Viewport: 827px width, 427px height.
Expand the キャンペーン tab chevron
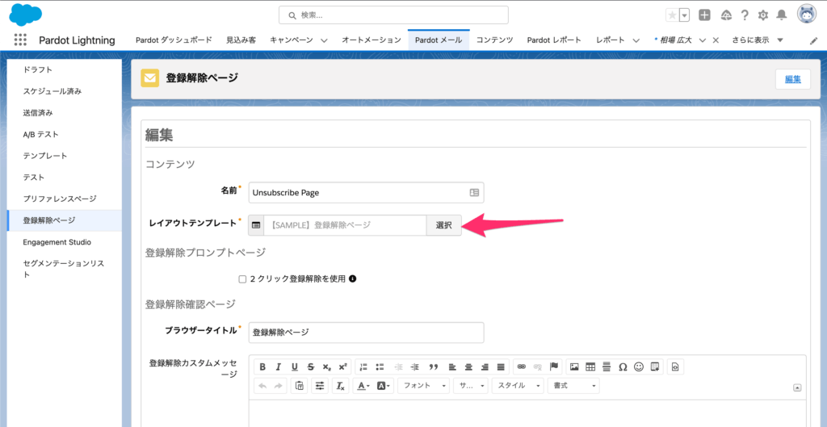point(324,40)
